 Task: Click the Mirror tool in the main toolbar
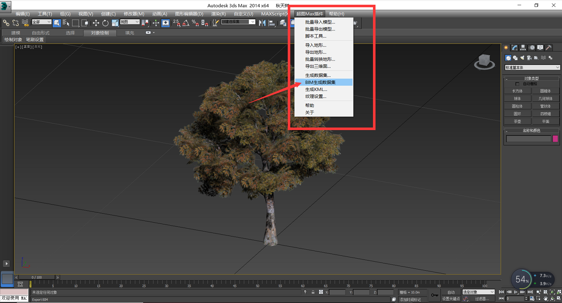coord(262,23)
